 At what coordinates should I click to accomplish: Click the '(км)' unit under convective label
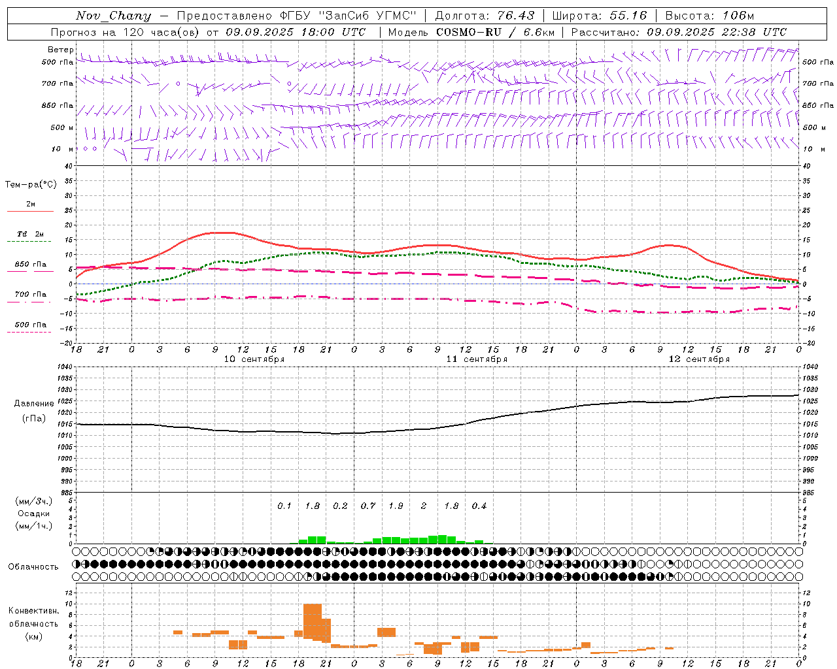(33, 636)
